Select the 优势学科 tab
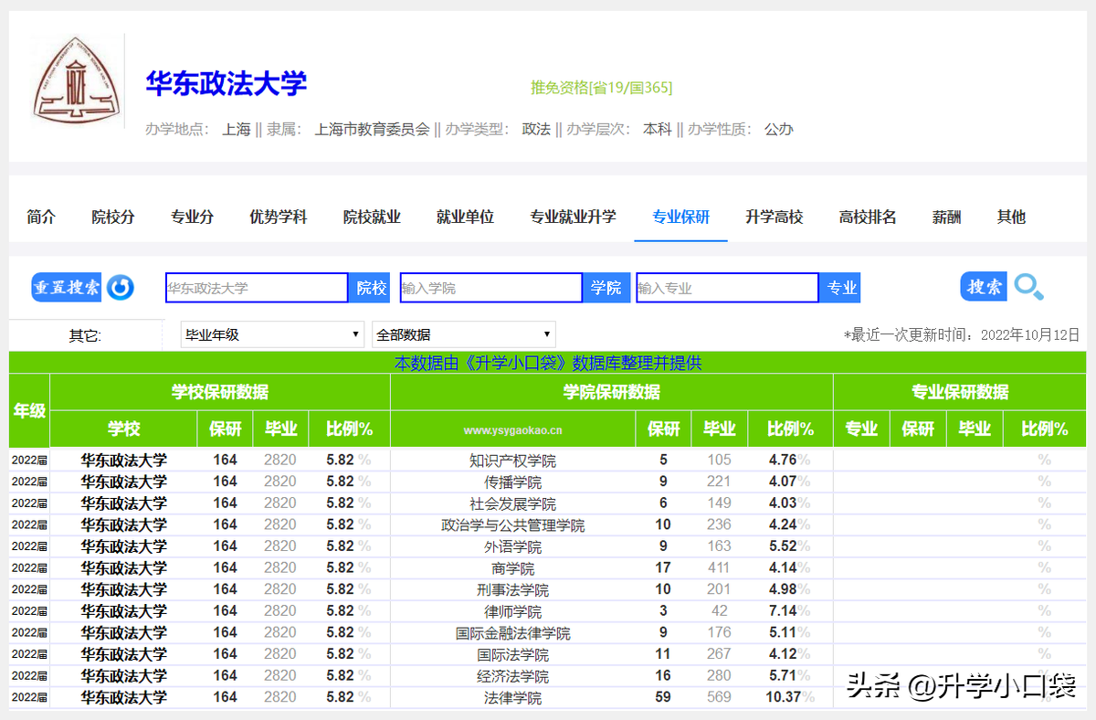 (279, 217)
